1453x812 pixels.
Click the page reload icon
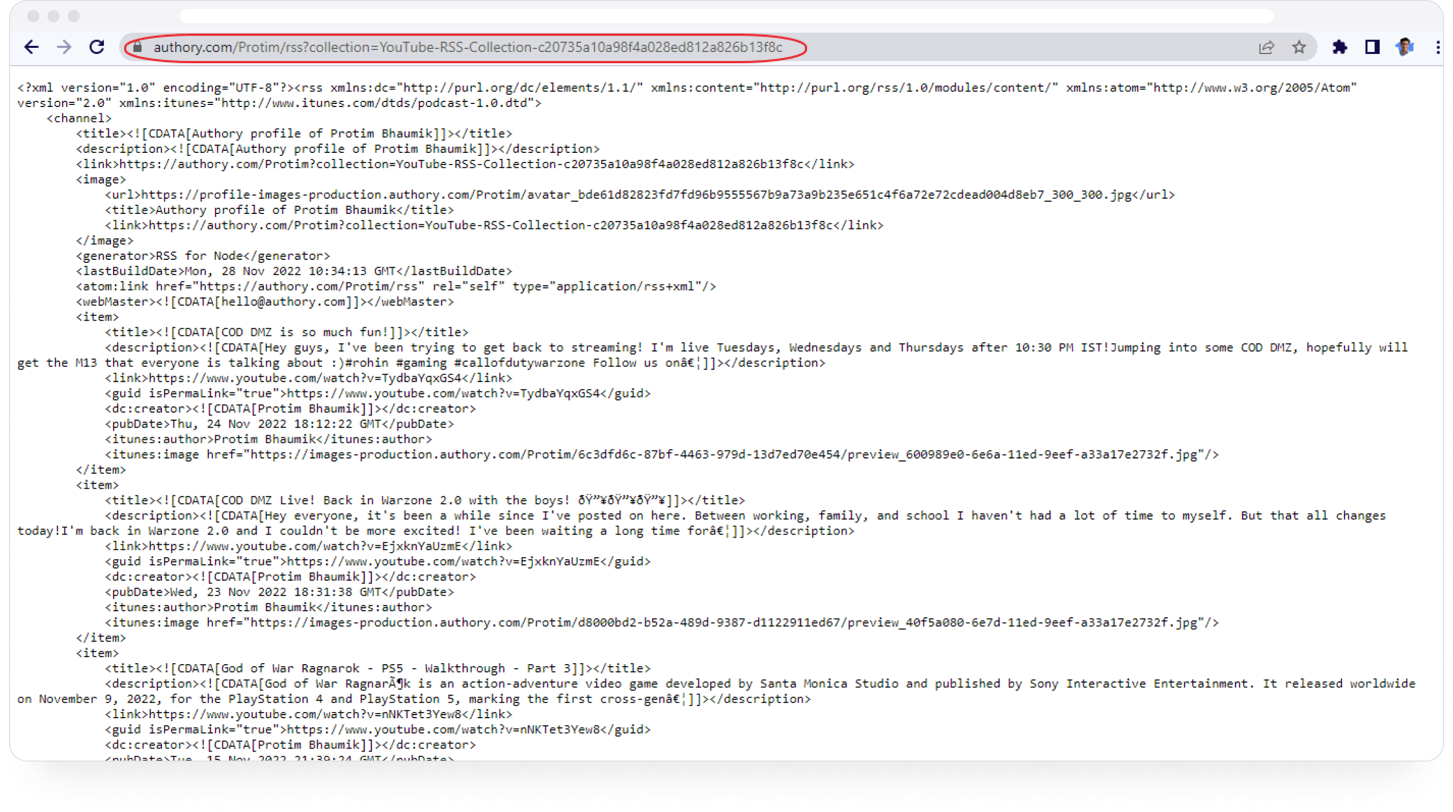coord(98,47)
